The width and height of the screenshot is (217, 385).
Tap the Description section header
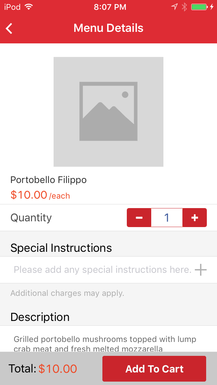[x=40, y=317]
